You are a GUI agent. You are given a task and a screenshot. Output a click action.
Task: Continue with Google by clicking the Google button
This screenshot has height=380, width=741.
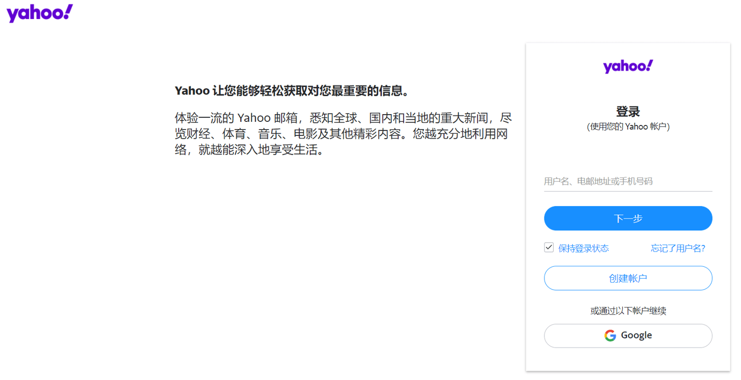[627, 335]
